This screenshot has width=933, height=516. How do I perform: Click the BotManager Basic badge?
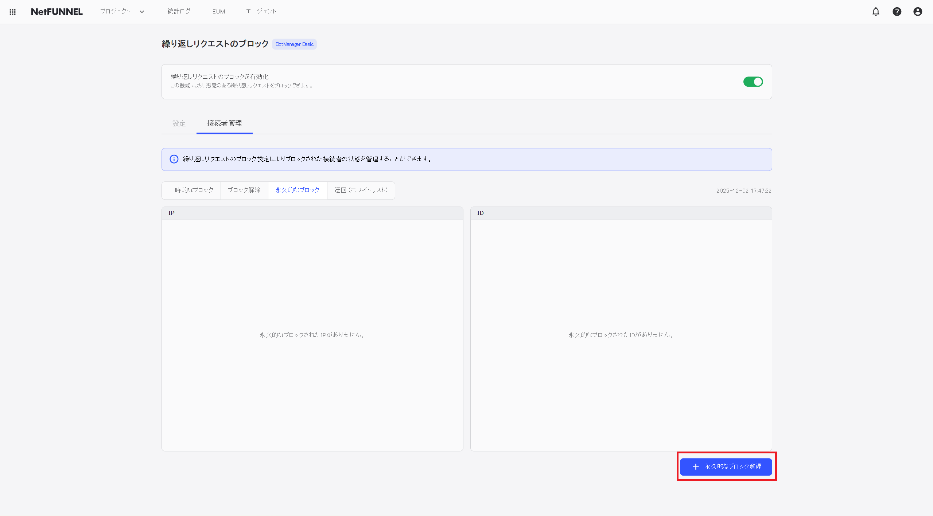(294, 44)
